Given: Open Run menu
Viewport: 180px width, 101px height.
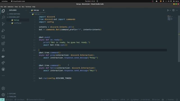Looking at the screenshot, I should click(x=23, y=7).
